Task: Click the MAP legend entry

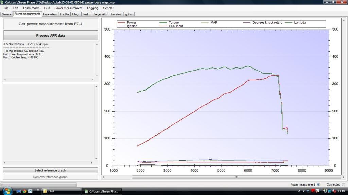Action: [x=209, y=22]
